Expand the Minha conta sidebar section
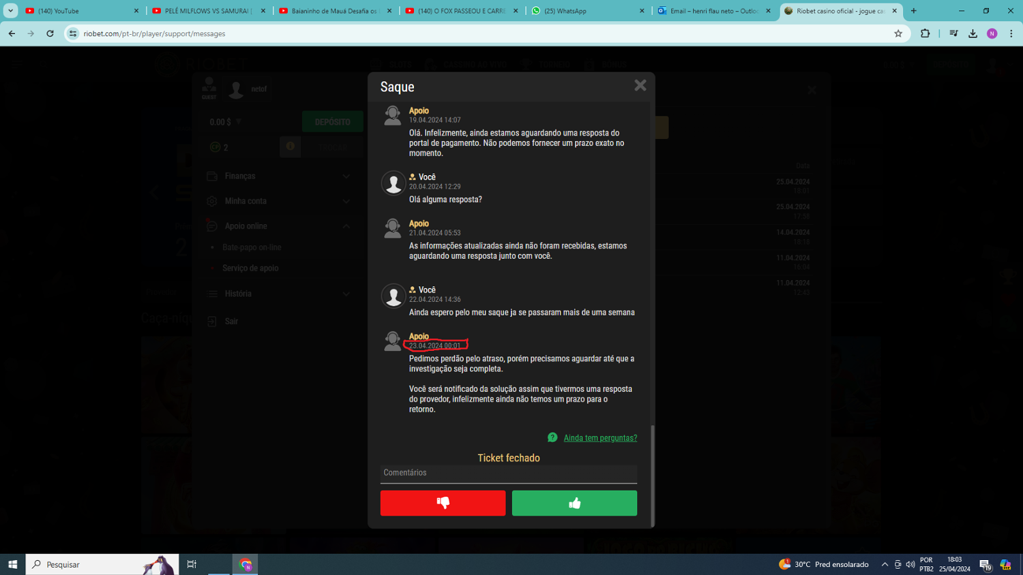Viewport: 1023px width, 575px height. click(x=346, y=202)
